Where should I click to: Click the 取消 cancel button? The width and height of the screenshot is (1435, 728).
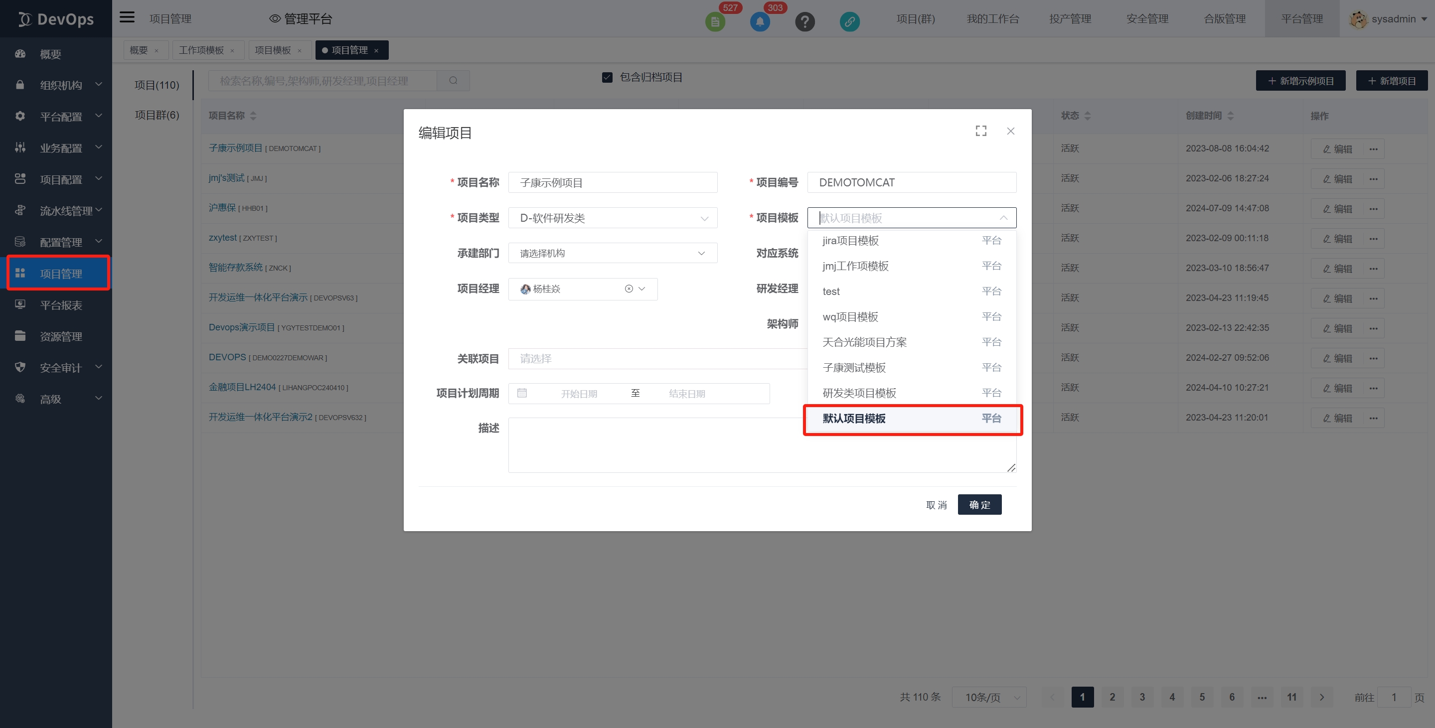[936, 505]
